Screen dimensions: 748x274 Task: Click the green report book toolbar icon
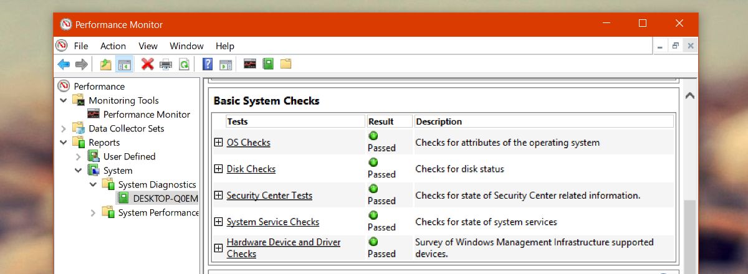click(x=268, y=64)
